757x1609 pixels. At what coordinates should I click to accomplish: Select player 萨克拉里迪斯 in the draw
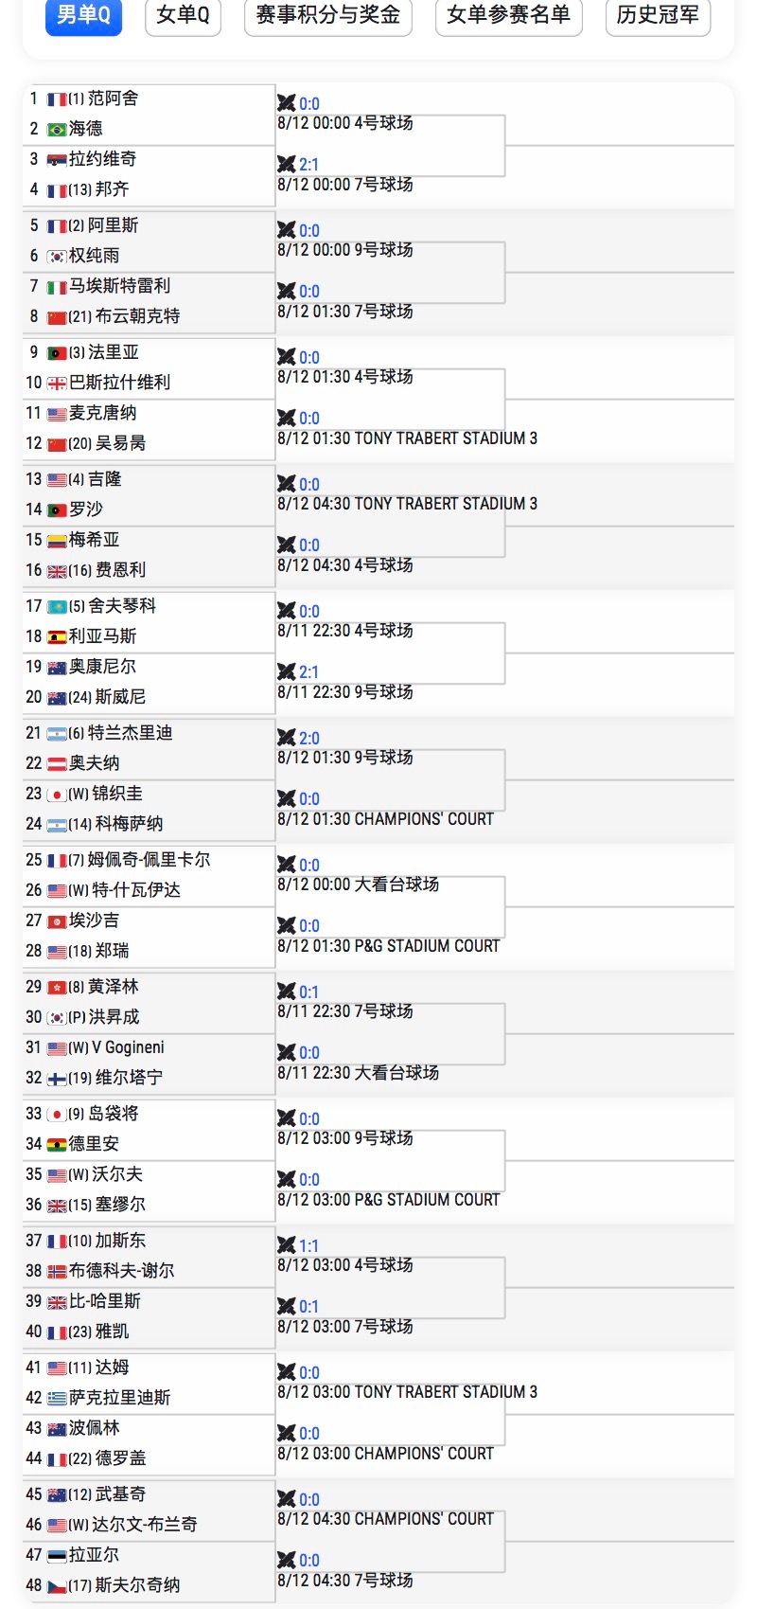pos(119,1398)
